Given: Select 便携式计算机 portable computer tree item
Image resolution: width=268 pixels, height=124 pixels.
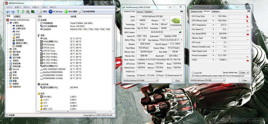Looking at the screenshot, I should pyautogui.click(x=20, y=43).
